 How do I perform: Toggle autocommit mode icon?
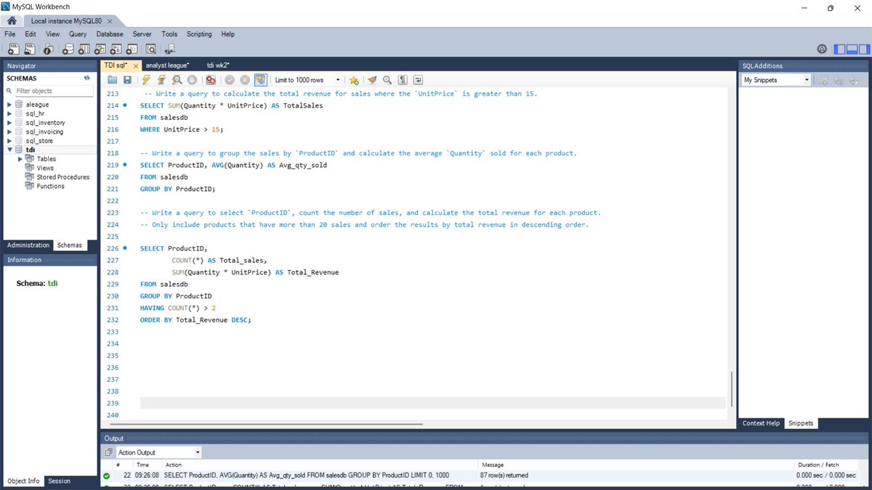click(x=260, y=80)
